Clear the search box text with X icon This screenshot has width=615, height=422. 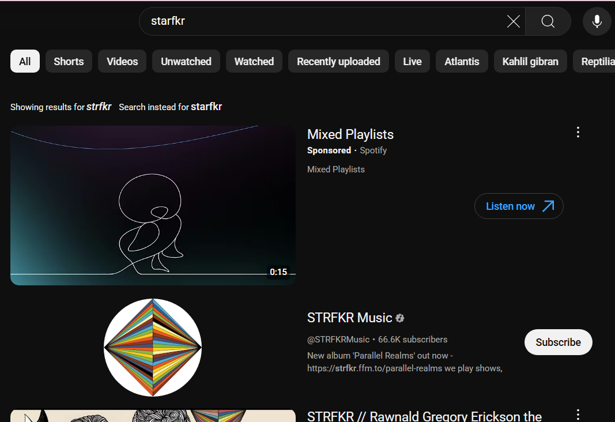[513, 22]
